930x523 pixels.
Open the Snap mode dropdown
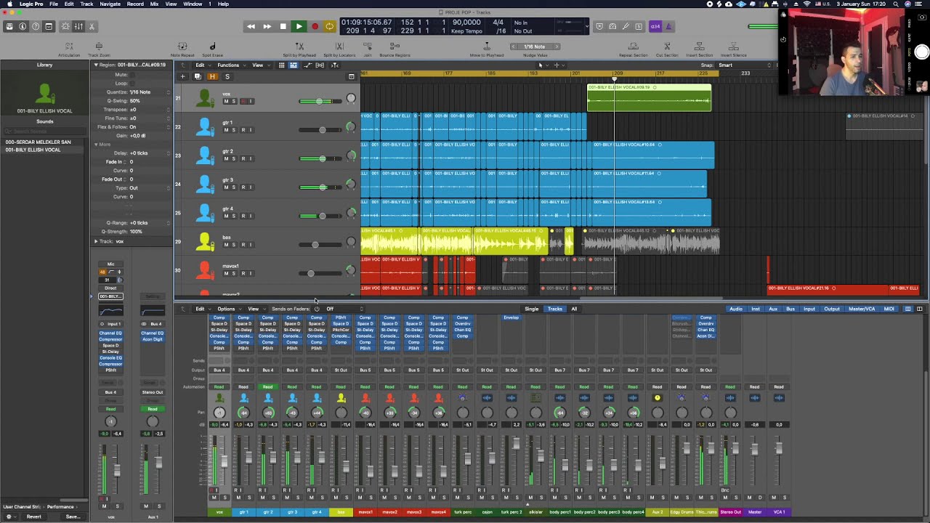click(x=745, y=65)
